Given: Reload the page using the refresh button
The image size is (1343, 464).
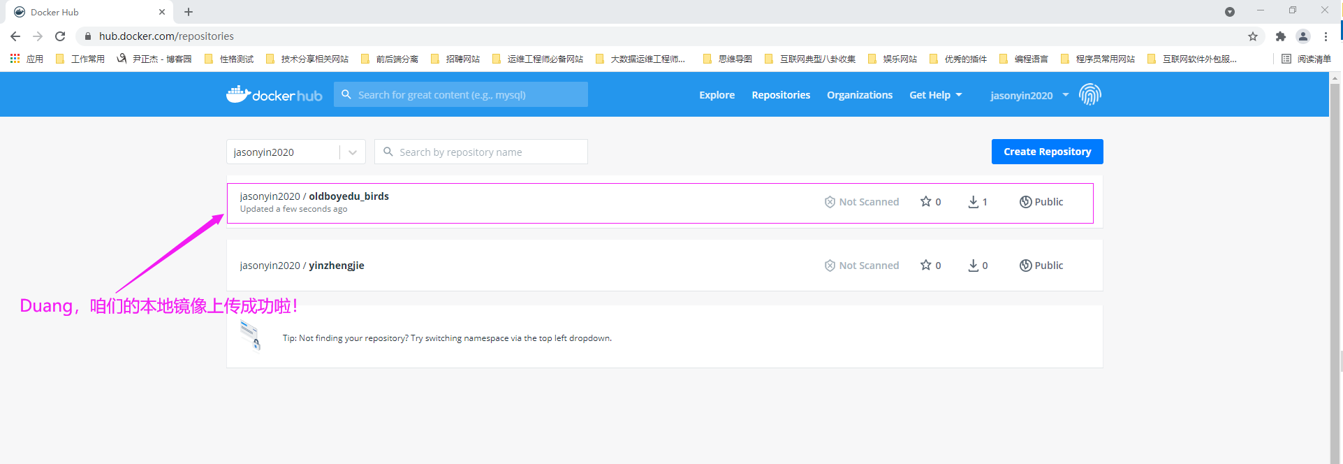Looking at the screenshot, I should (x=60, y=36).
